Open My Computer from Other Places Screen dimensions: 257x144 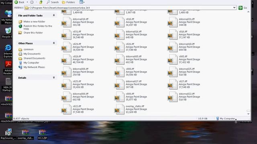[31, 63]
